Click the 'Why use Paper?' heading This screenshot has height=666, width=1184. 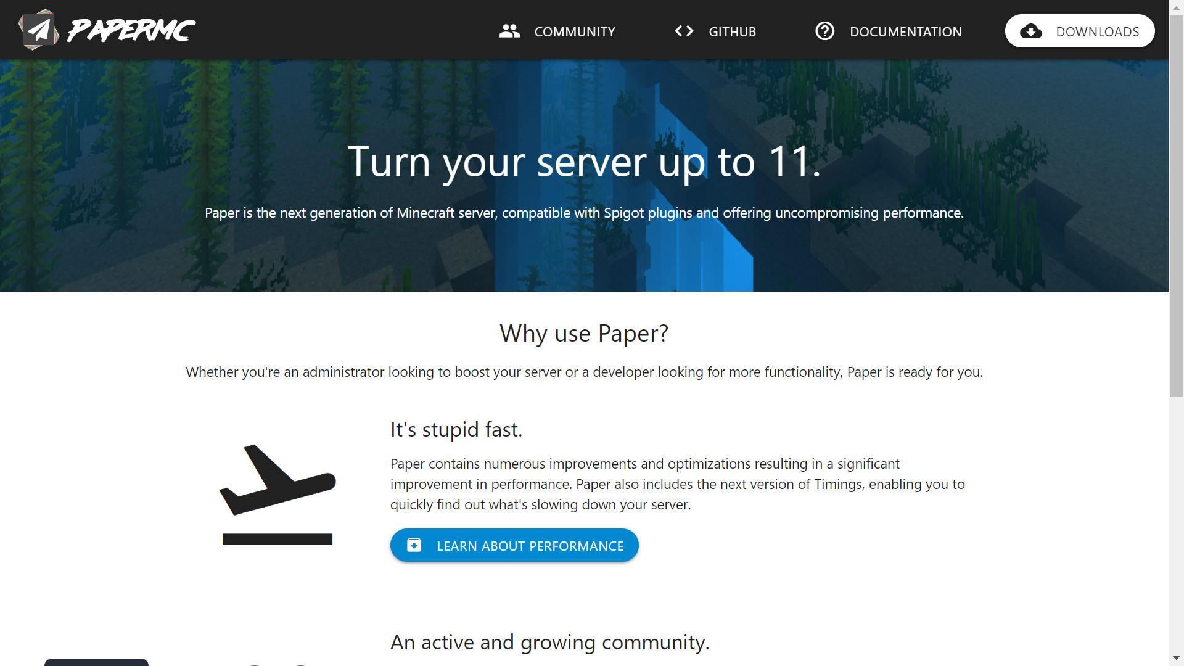[x=584, y=333]
